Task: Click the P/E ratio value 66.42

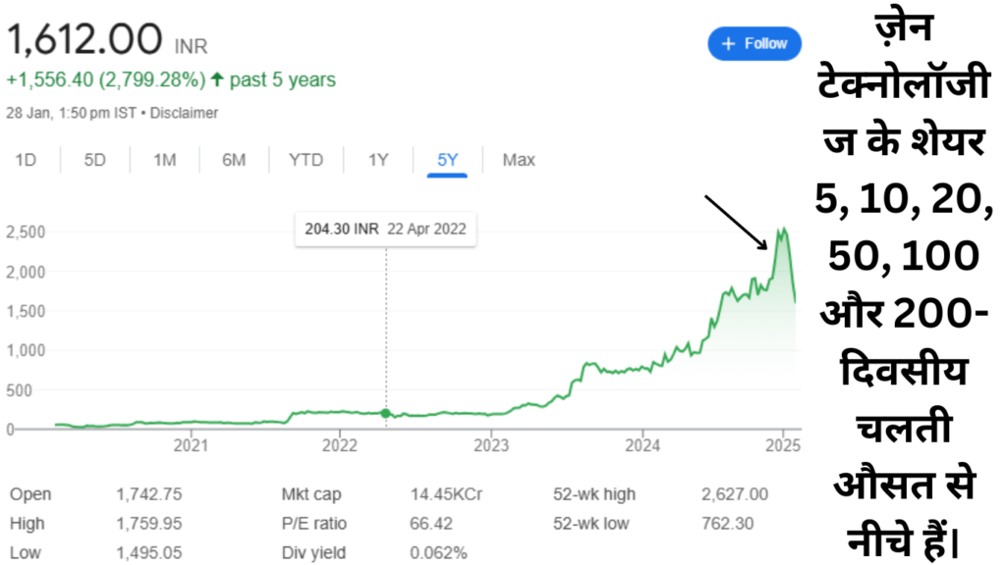Action: (x=428, y=524)
